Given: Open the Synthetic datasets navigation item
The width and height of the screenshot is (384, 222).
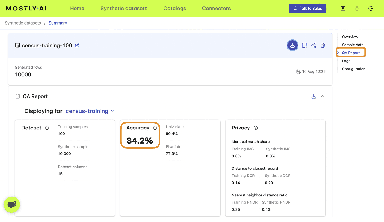Looking at the screenshot, I should pos(124,8).
